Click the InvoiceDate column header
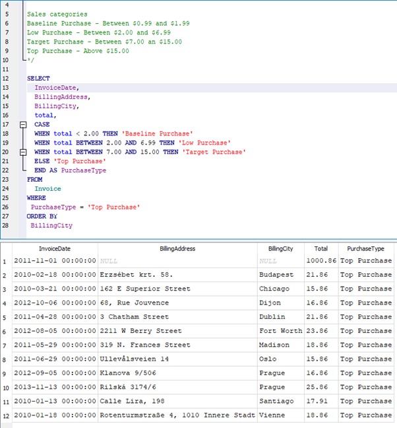This screenshot has width=397, height=428. click(x=55, y=249)
